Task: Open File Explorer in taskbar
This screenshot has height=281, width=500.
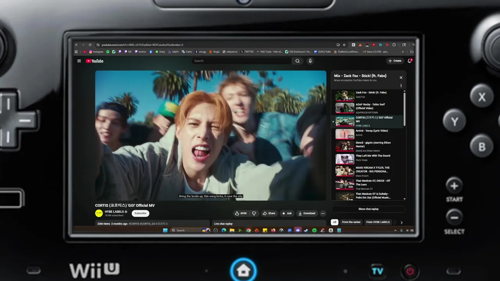Action: click(232, 230)
